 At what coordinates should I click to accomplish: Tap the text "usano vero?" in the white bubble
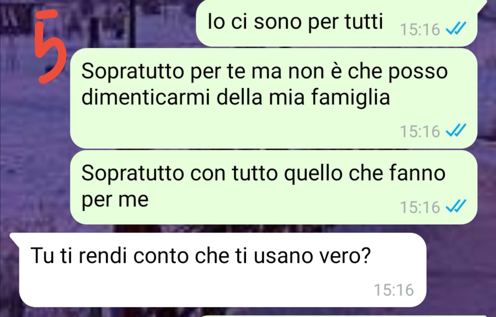(312, 255)
